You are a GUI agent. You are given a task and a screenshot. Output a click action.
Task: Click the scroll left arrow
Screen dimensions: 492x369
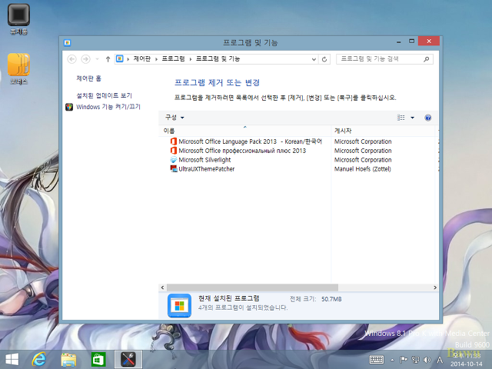[x=162, y=288]
